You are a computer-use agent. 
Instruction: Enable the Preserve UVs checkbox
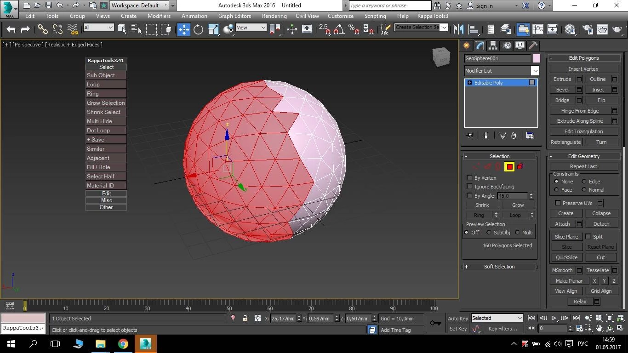point(558,203)
